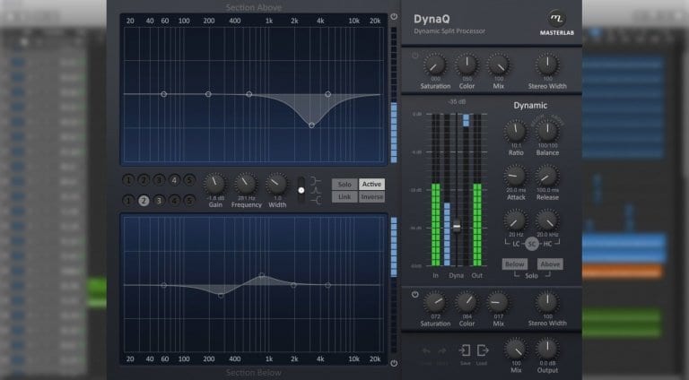Image resolution: width=689 pixels, height=380 pixels.
Task: Click the SC sidechain icon between LC and HC
Action: pyautogui.click(x=531, y=244)
